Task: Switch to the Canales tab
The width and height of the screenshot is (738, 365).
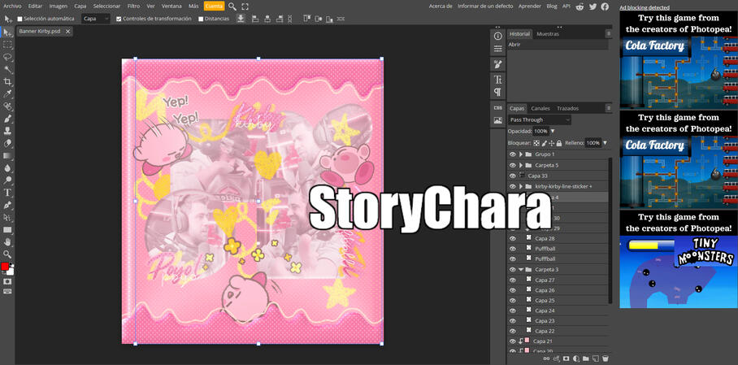Action: click(x=540, y=108)
